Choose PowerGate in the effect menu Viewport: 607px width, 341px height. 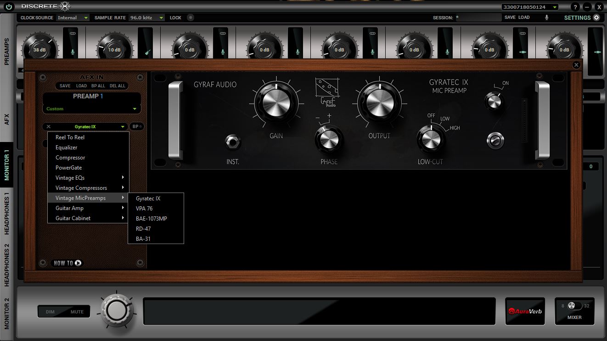(x=89, y=168)
